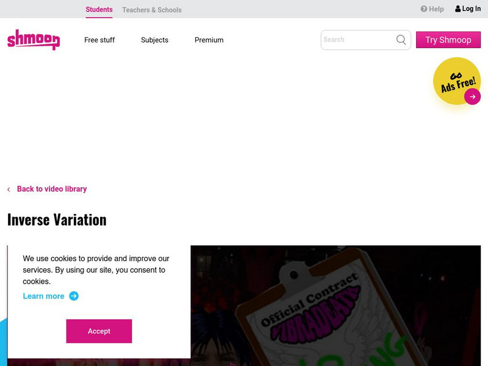Click the Log In link text
Screen dimensions: 488x366
pyautogui.click(x=471, y=9)
